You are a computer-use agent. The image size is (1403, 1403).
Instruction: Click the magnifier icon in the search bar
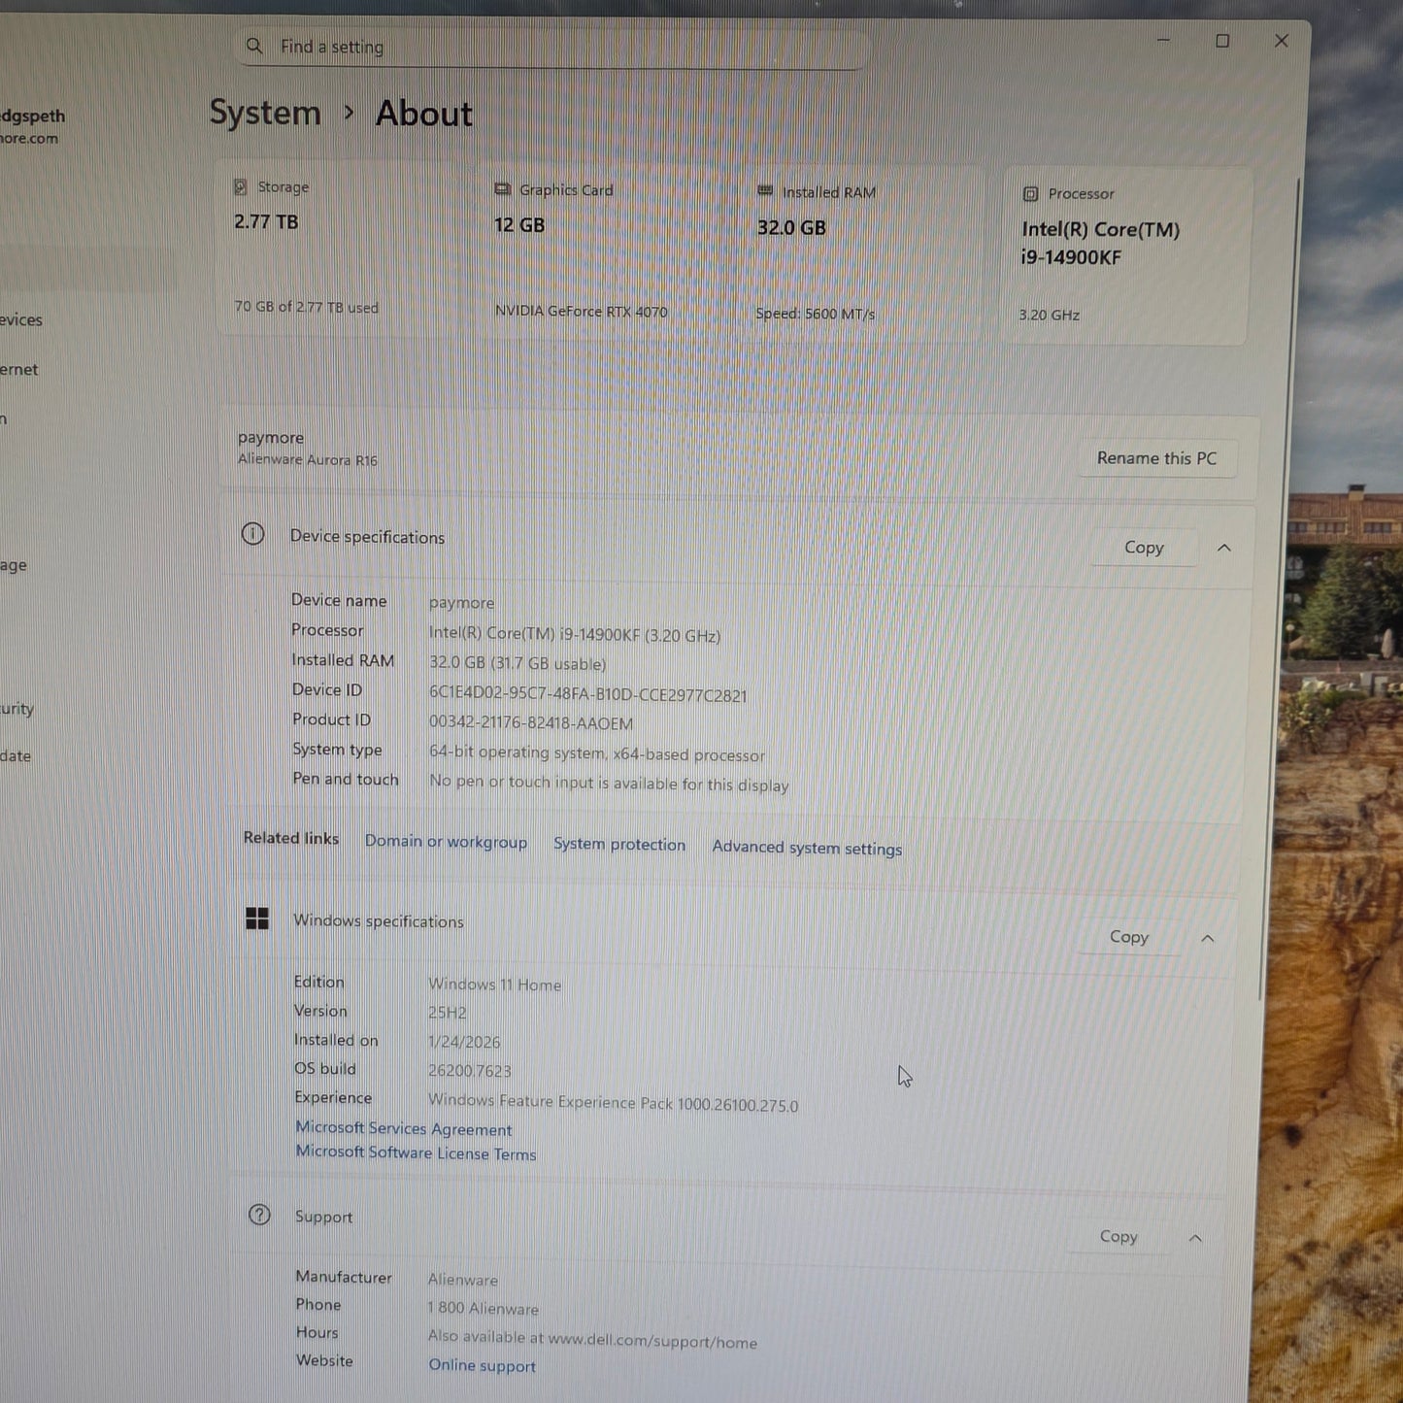tap(253, 46)
